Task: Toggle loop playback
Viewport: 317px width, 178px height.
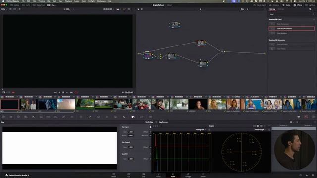Action: tap(76, 92)
